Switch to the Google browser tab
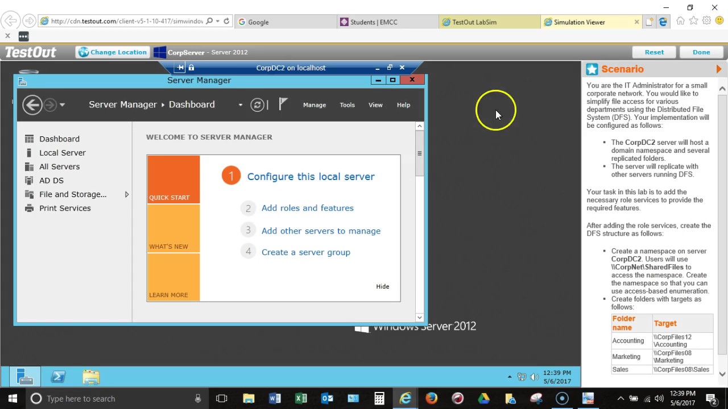The height and width of the screenshot is (409, 728). 286,22
